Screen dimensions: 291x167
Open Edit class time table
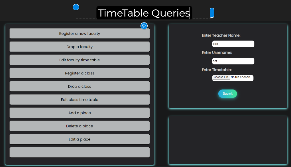point(80,100)
